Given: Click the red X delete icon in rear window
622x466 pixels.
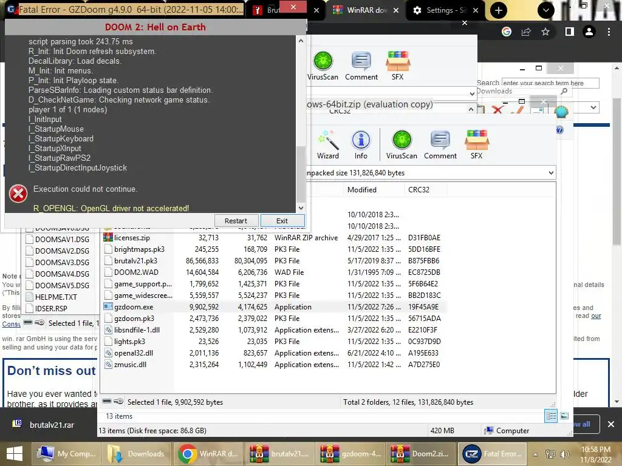Looking at the screenshot, I should (x=498, y=109).
